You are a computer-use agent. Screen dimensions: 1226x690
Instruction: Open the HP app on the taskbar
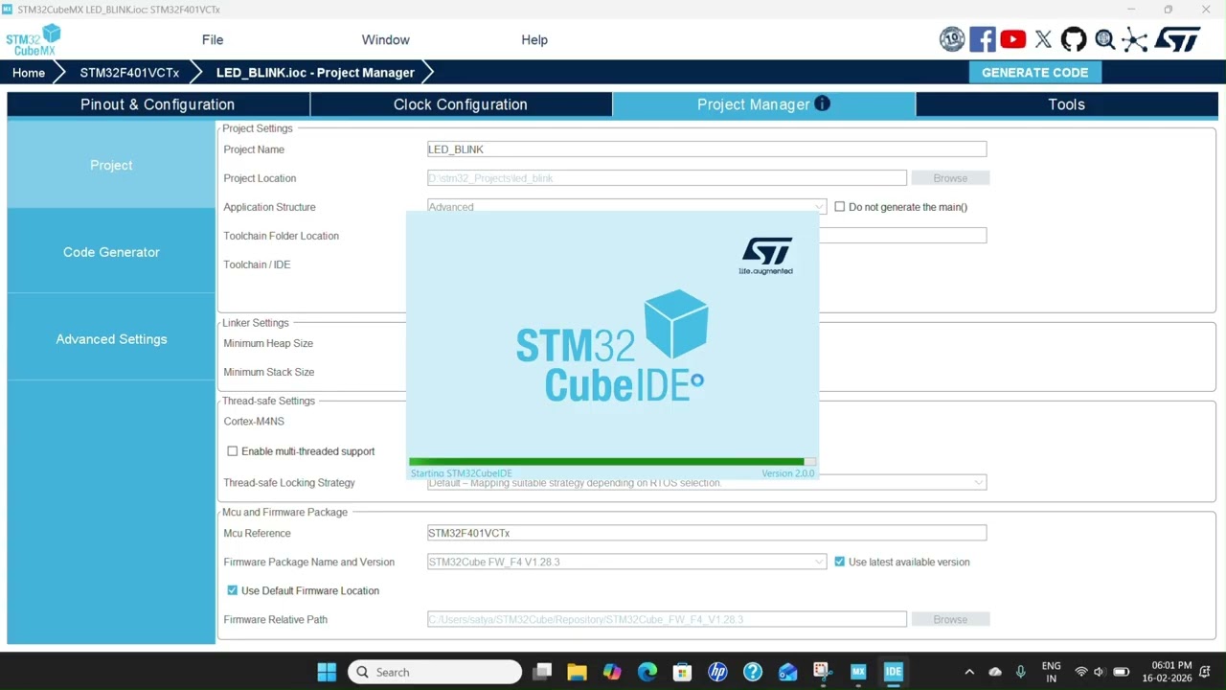click(x=717, y=672)
